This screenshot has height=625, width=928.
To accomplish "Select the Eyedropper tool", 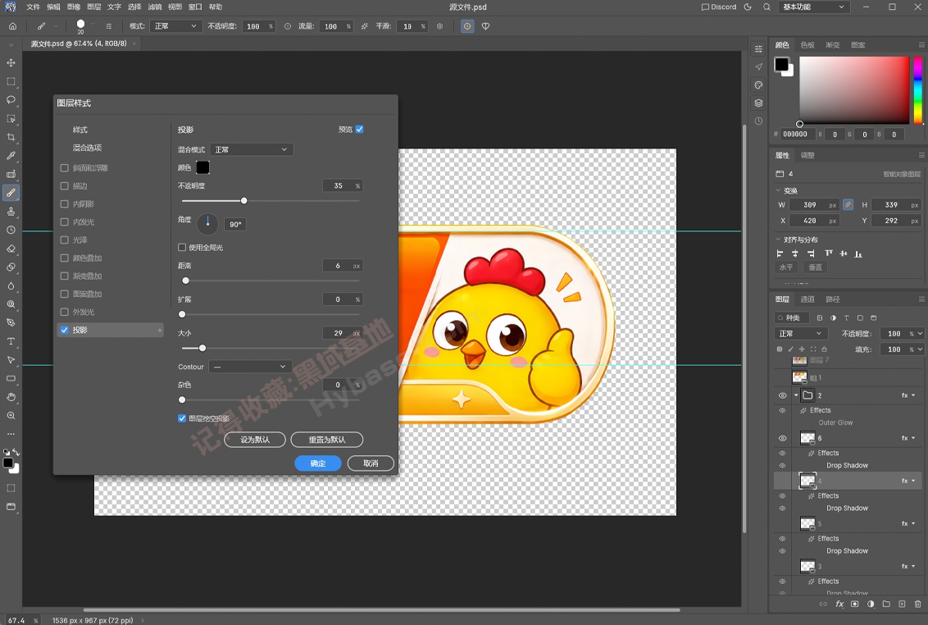I will 11,156.
